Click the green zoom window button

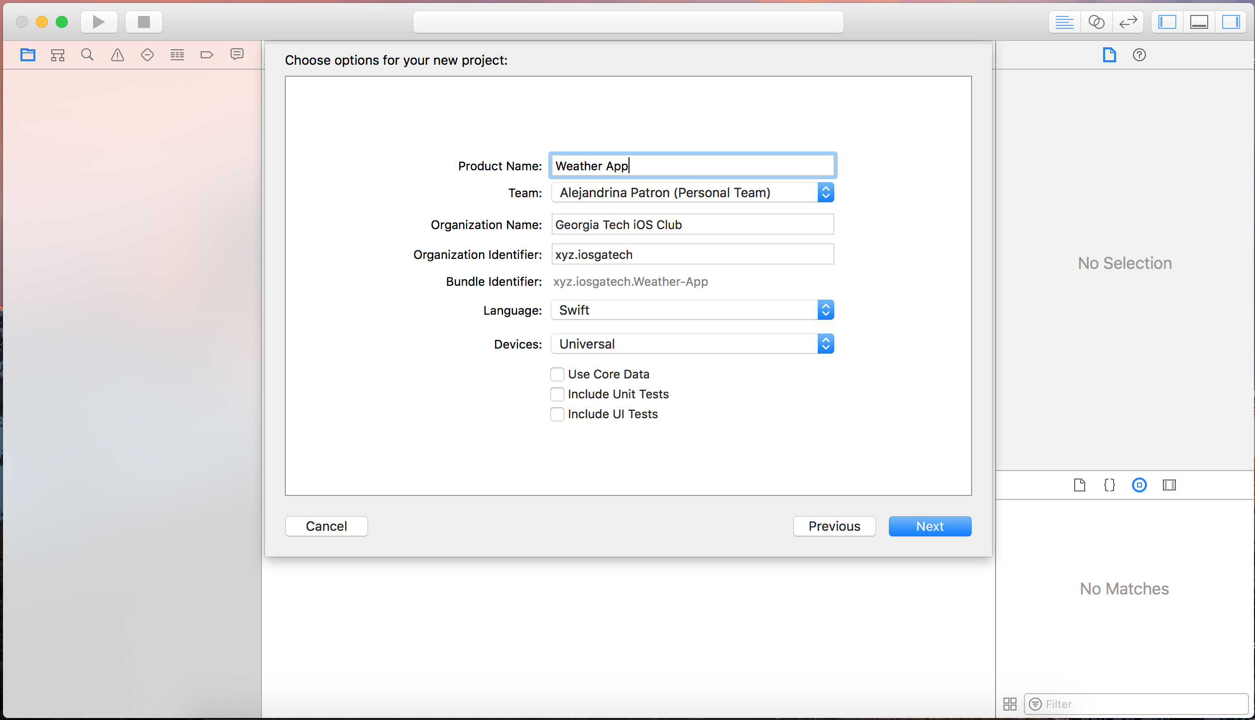coord(62,22)
